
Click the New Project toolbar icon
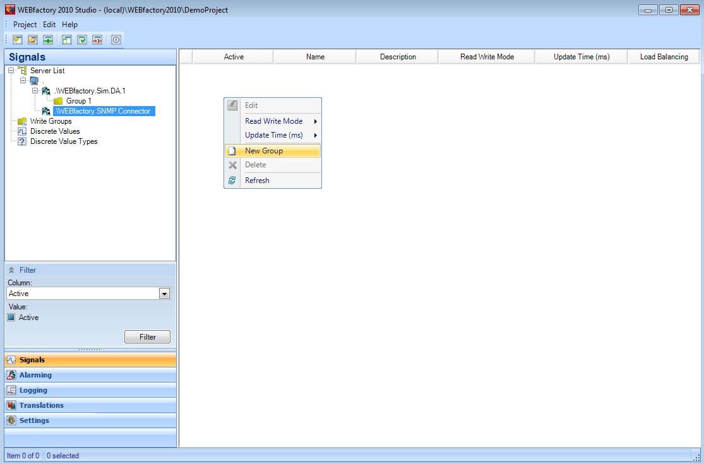pyautogui.click(x=18, y=40)
